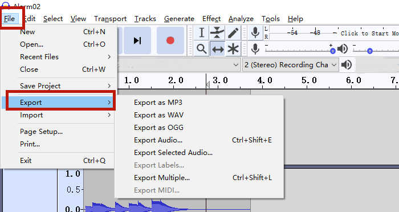Select the Draw pencil tool
Viewport: 399px width, 212px height.
[x=233, y=33]
